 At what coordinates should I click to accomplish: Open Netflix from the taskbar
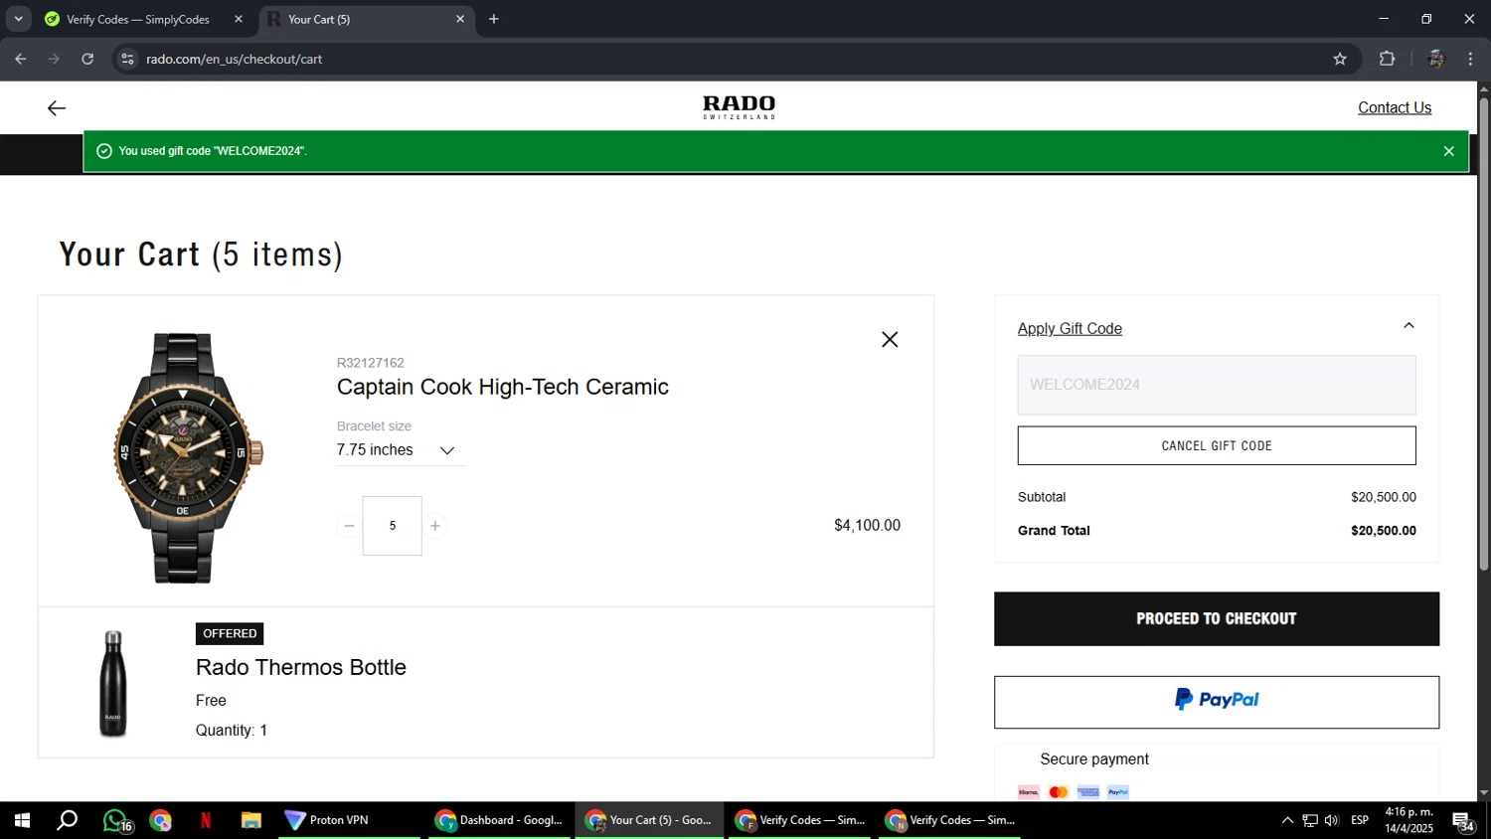click(206, 820)
